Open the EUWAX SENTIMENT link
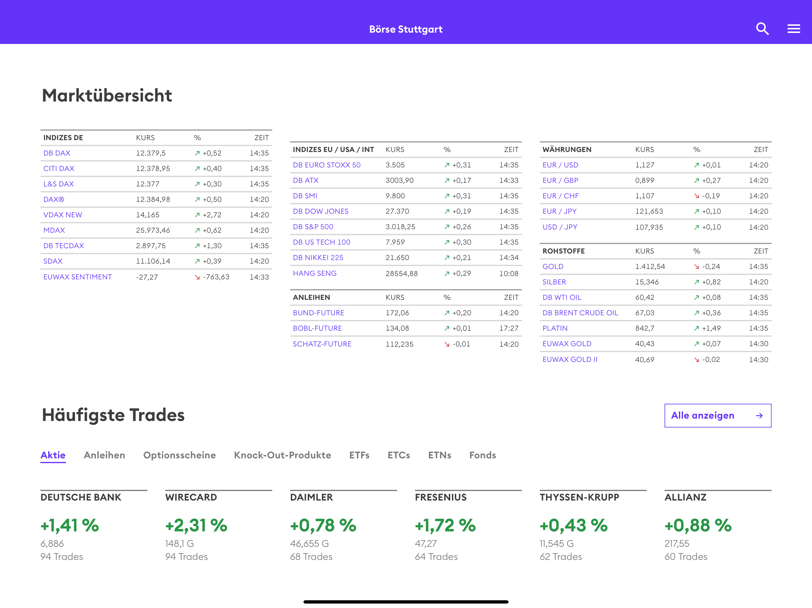Viewport: 812px width, 608px height. pos(78,276)
